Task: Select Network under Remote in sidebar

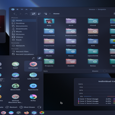Action: (24, 46)
